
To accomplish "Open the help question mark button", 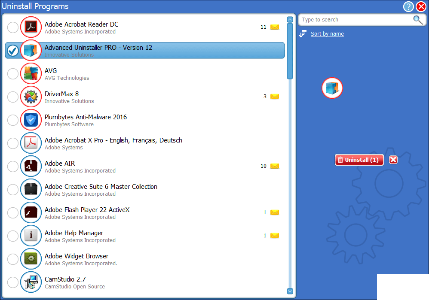I will coord(408,6).
